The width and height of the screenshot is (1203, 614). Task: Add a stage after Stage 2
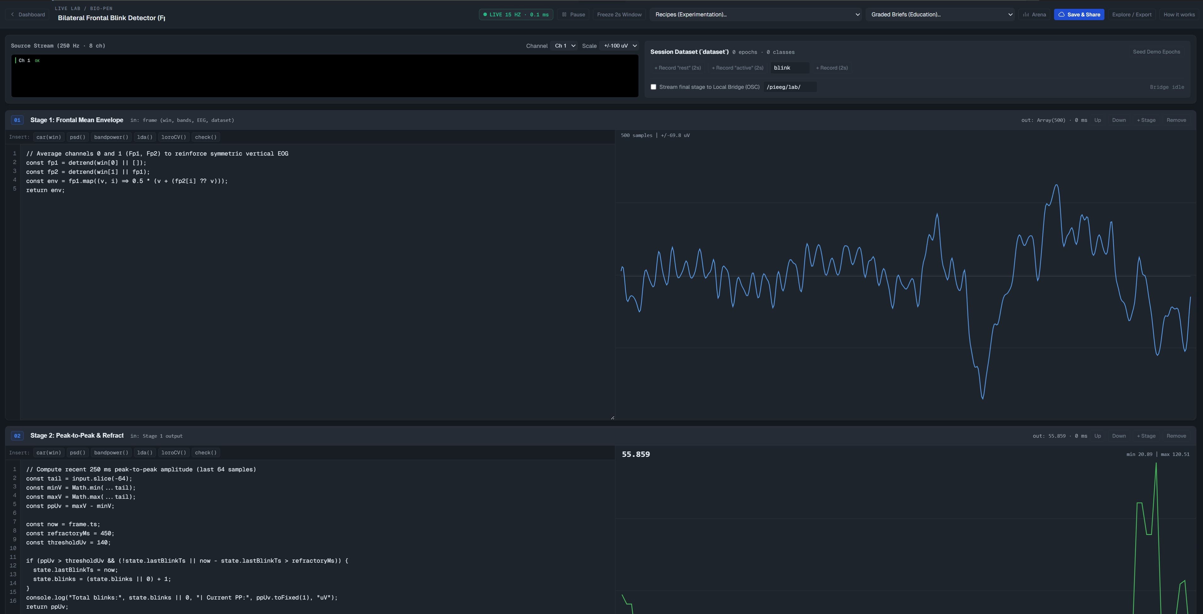point(1146,436)
